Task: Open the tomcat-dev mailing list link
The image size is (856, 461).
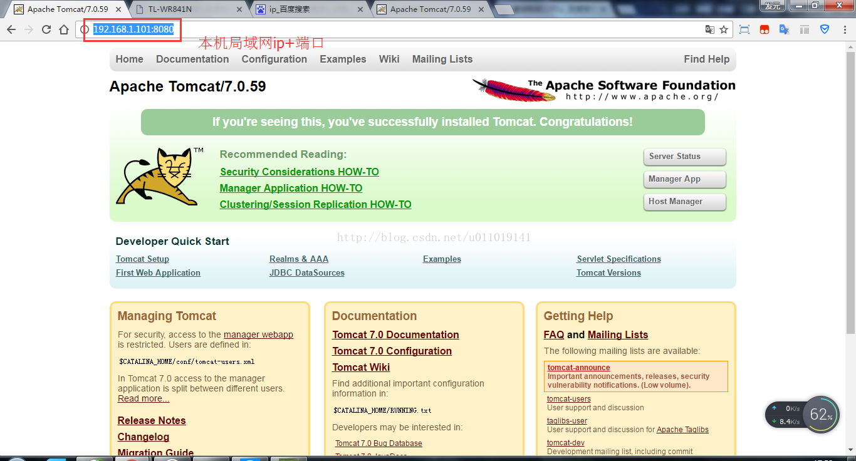Action: coord(566,443)
